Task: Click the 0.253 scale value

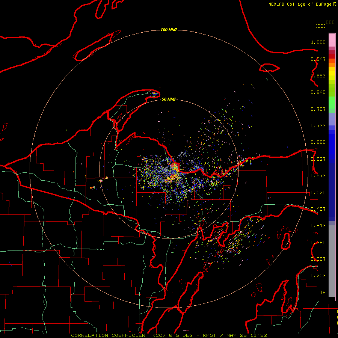Action: [x=318, y=276]
